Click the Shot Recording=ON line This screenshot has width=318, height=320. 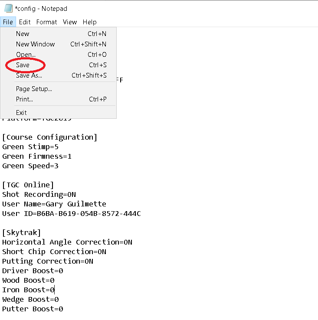pos(39,195)
